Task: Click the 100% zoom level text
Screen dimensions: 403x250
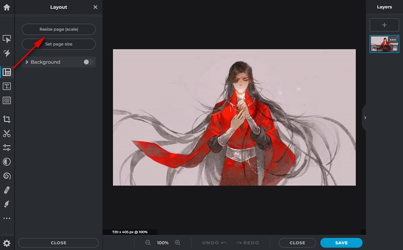Action: [163, 243]
